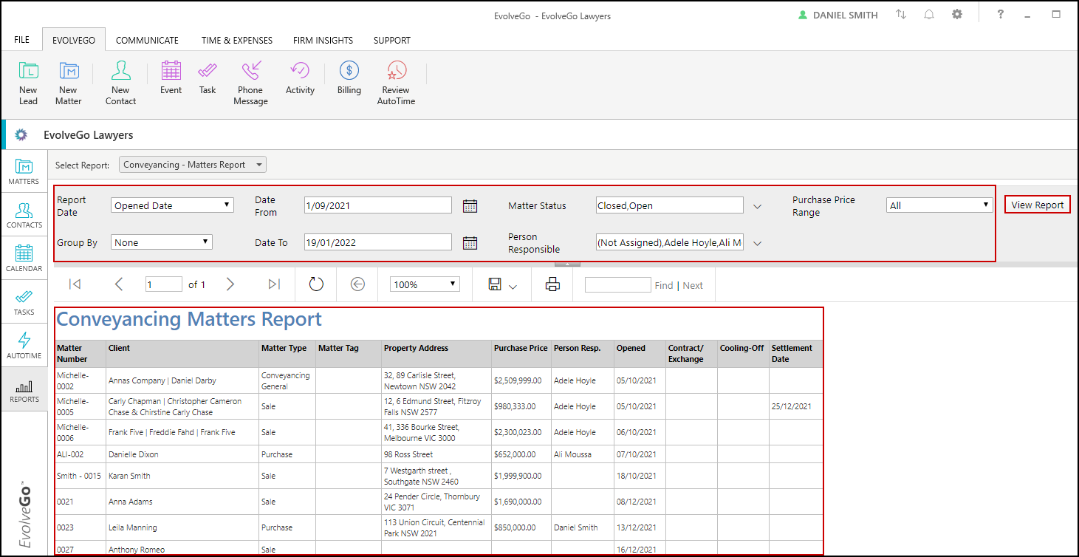Change the 100% zoom level dropdown
This screenshot has height=557, width=1079.
tap(425, 284)
